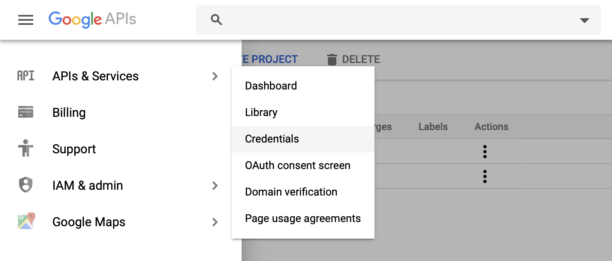This screenshot has height=261, width=612.
Task: Select Credentials from the submenu
Action: click(x=303, y=139)
